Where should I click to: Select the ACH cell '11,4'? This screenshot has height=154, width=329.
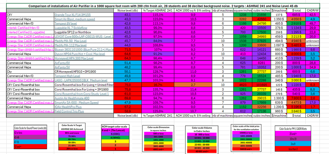(x=193, y=89)
